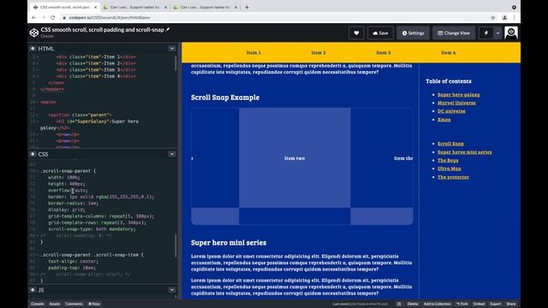Screen dimensions: 548x308
Task: Fork this pen
Action: (462, 304)
